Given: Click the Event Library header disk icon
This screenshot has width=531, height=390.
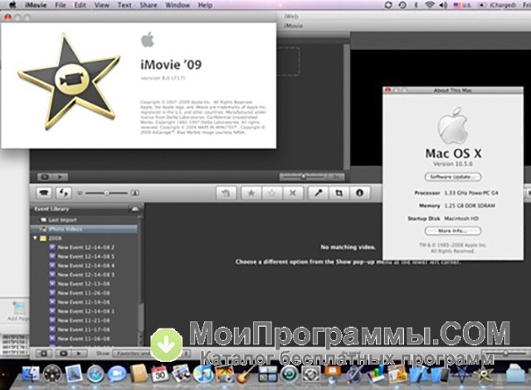Looking at the screenshot, I should click(x=134, y=209).
